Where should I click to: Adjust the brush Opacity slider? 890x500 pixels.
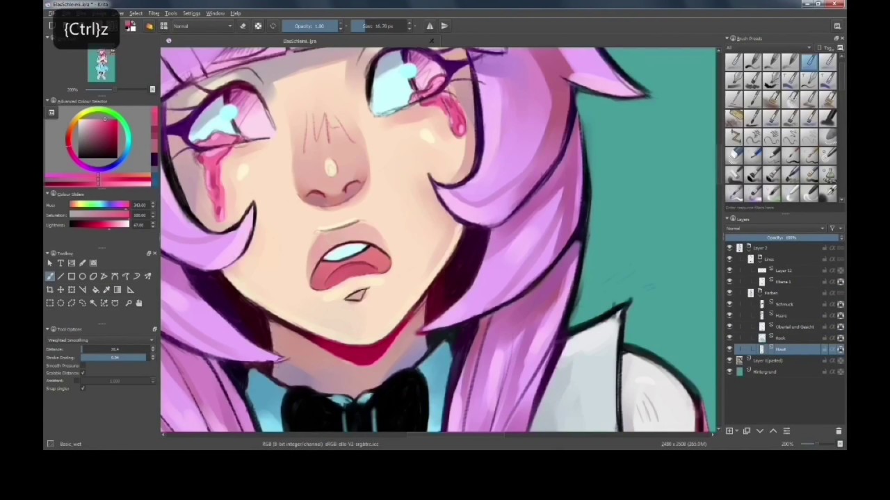pyautogui.click(x=310, y=26)
